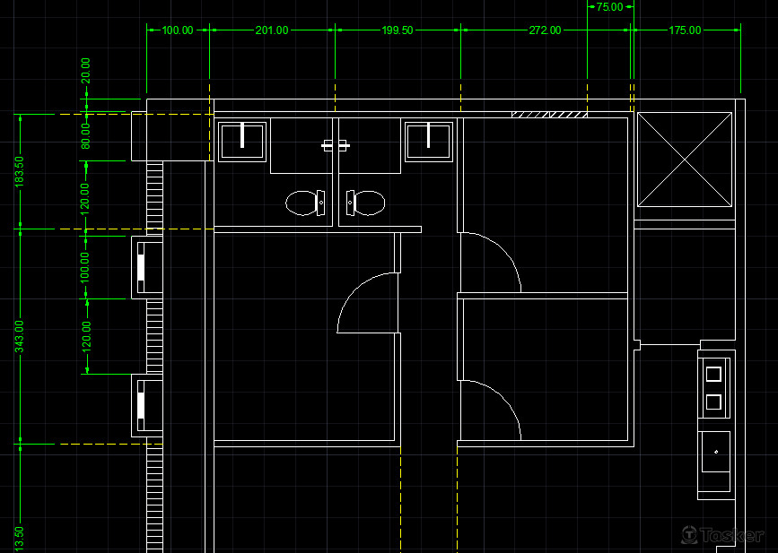
Task: Select the 20.00 vertical dimension text
Action: pos(86,70)
